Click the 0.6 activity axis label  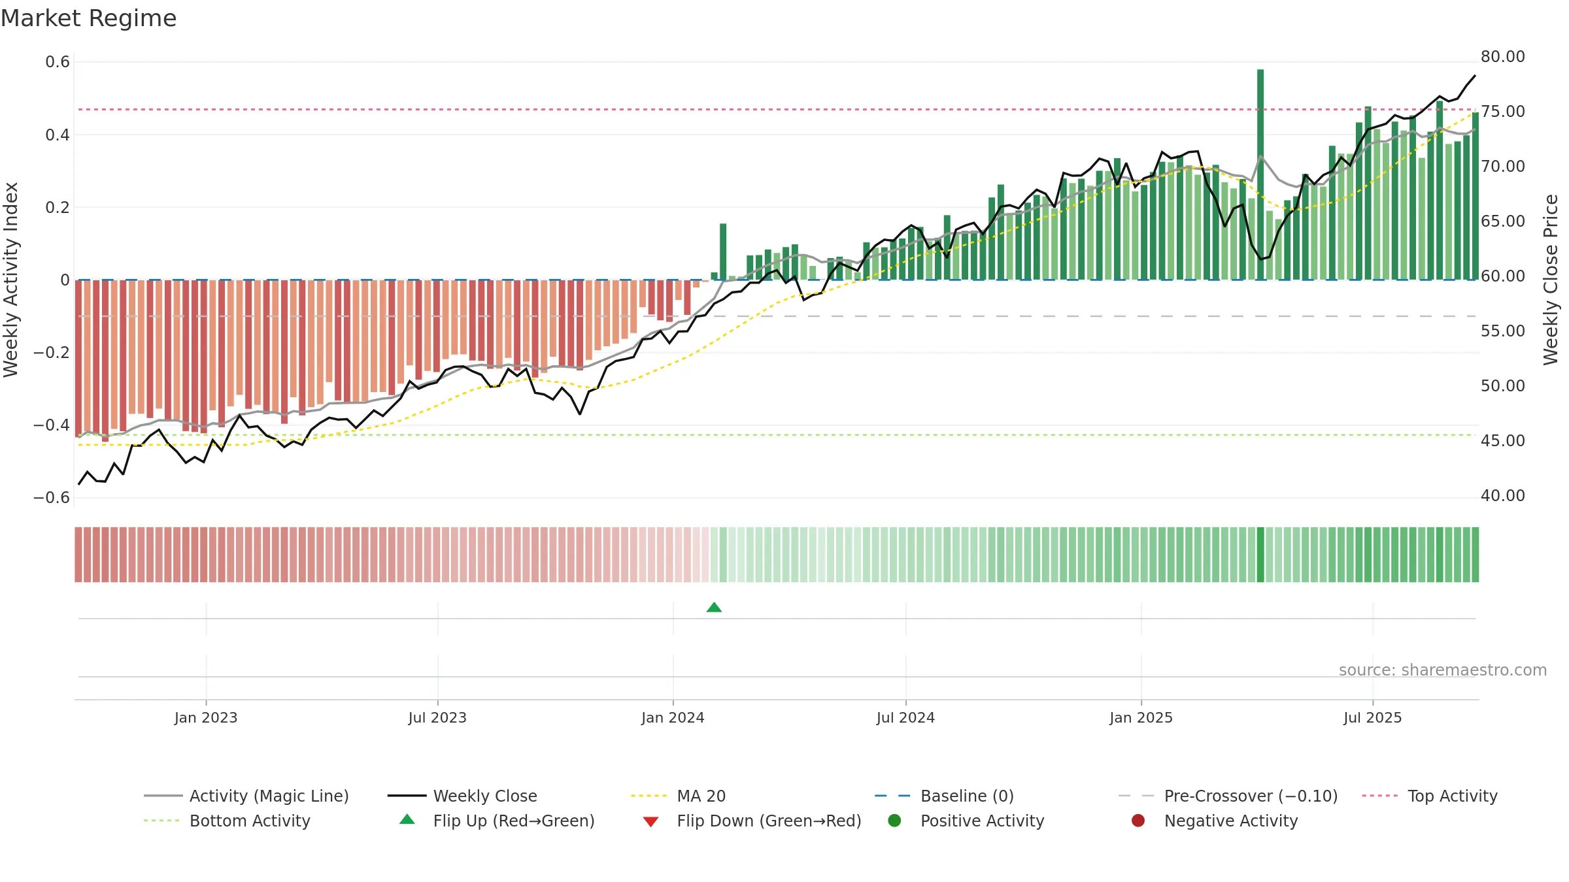(x=58, y=62)
